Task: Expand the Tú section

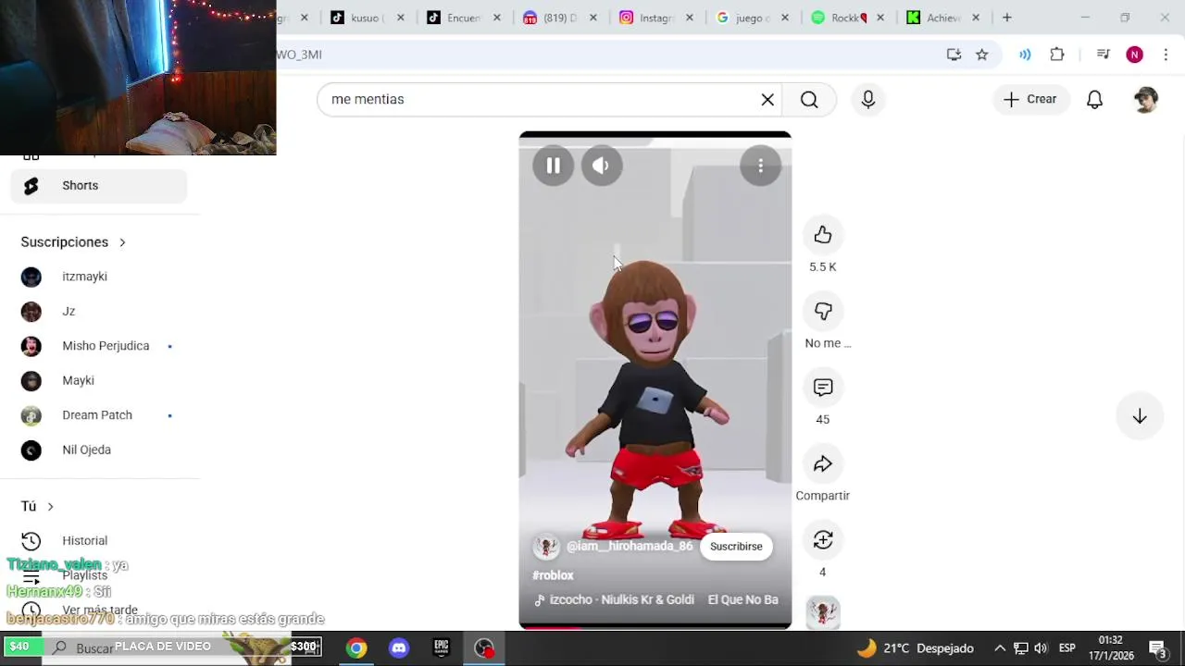Action: [x=37, y=506]
